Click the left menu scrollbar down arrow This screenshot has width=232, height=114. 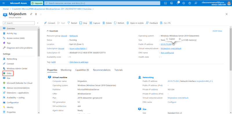(39, 113)
